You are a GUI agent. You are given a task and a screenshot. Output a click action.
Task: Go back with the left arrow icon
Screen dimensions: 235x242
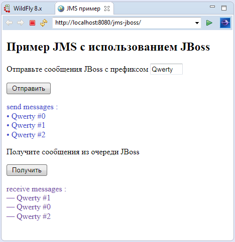pyautogui.click(x=9, y=23)
